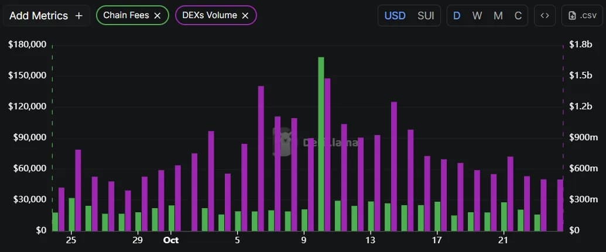Click the DefiLlama watermark logo
The height and width of the screenshot is (252, 606).
coord(283,142)
